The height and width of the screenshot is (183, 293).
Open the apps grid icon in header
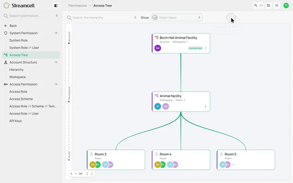point(269,5)
